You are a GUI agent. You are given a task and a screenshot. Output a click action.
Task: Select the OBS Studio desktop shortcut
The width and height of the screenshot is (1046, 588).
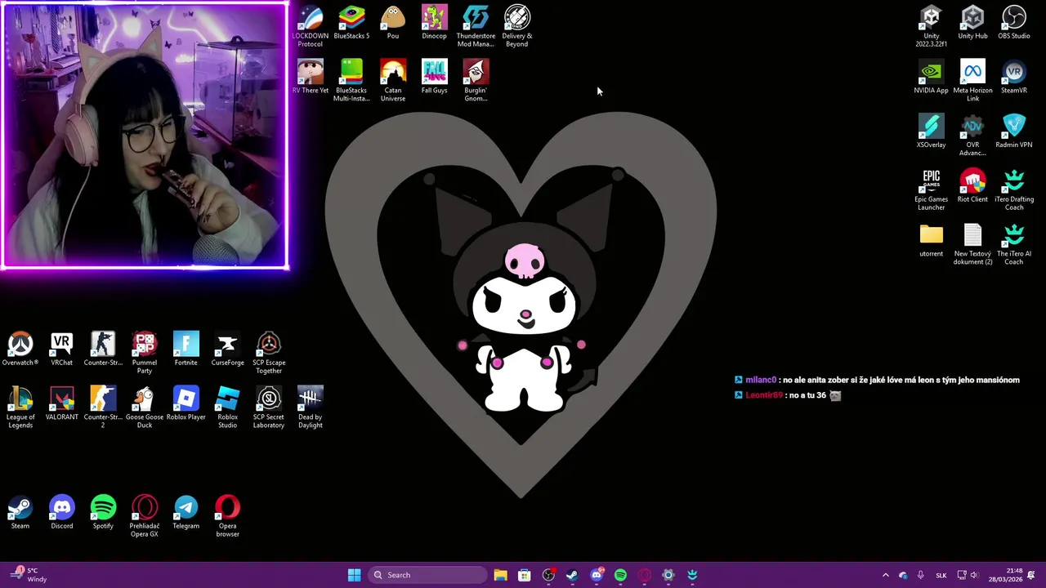(1014, 23)
